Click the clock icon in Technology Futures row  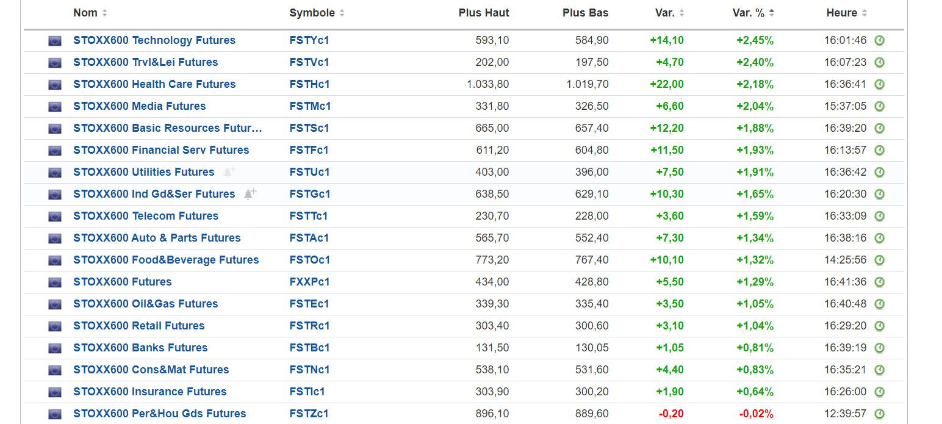pyautogui.click(x=879, y=40)
